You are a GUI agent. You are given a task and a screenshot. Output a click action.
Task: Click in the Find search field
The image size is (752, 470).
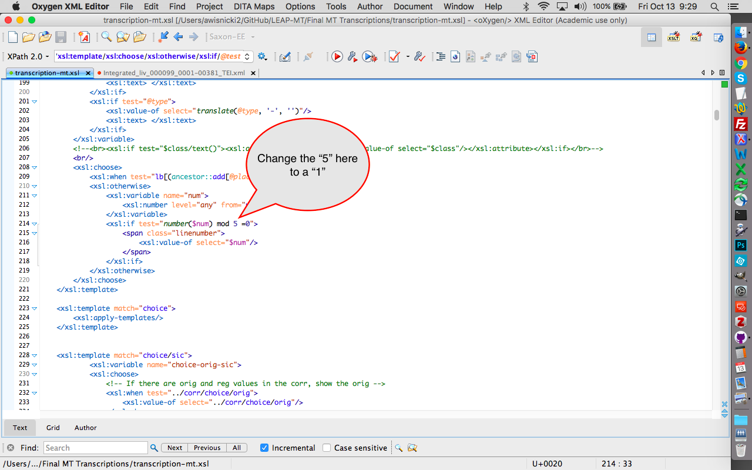pos(96,448)
